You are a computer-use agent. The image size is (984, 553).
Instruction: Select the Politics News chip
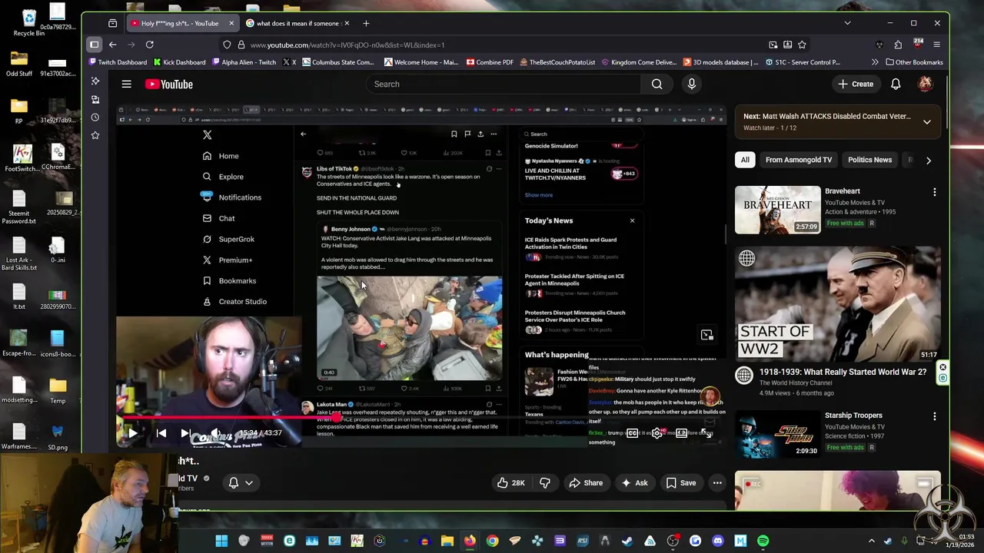(869, 160)
